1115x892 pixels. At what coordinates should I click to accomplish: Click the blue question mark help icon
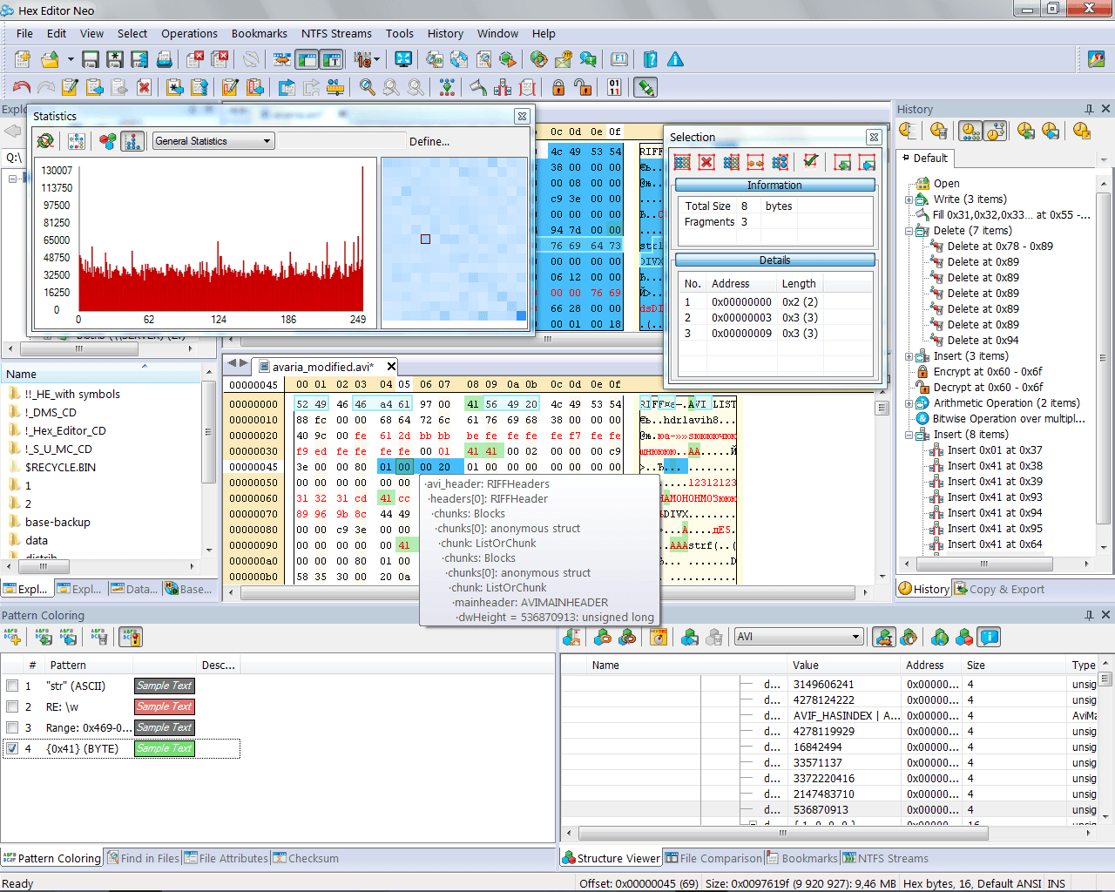[651, 59]
